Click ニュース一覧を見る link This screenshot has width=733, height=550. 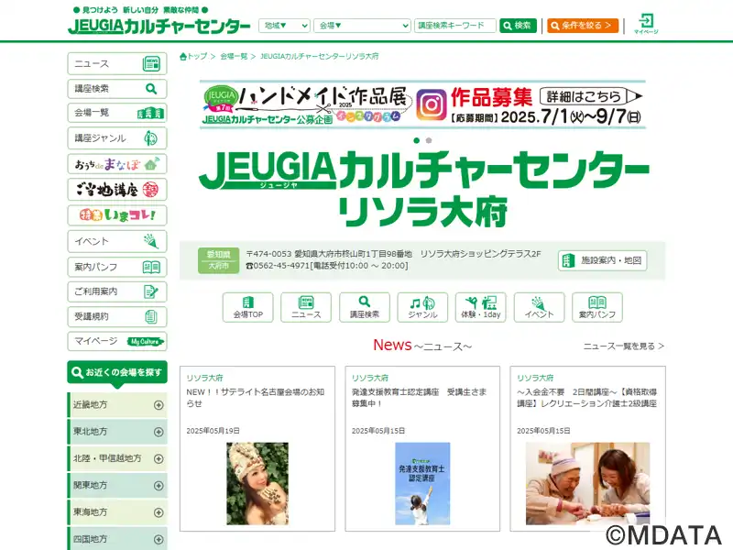(624, 346)
